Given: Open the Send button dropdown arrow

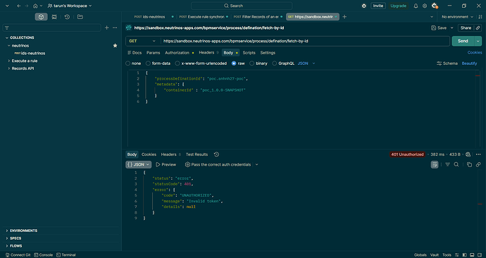Looking at the screenshot, I should click(478, 41).
